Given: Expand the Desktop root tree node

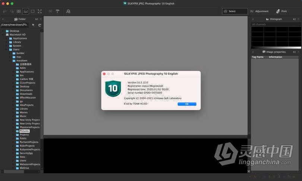Looking at the screenshot, I should pos(3,31).
